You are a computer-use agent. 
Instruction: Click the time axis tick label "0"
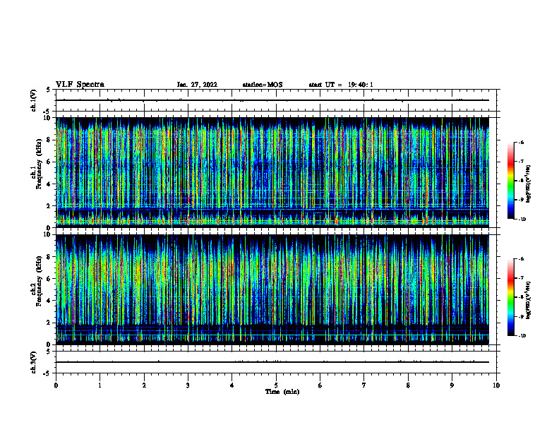(x=56, y=385)
